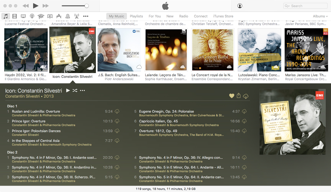Open album options ellipsis next to shuffle
Screen dimensions: 331x192
pos(82,90)
